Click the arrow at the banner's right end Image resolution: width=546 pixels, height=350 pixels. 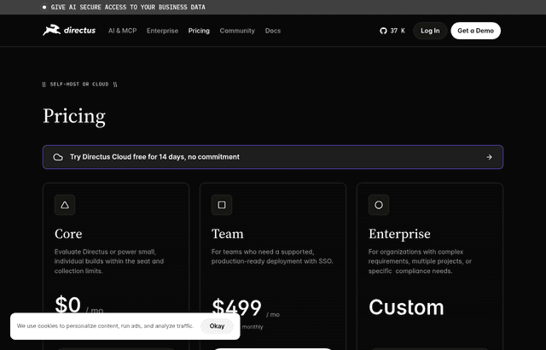click(489, 157)
